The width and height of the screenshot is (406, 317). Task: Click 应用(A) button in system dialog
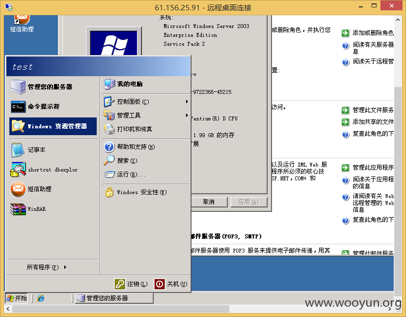[x=248, y=202]
